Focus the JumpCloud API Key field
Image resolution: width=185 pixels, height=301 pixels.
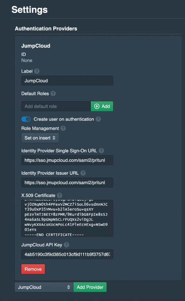point(67,254)
